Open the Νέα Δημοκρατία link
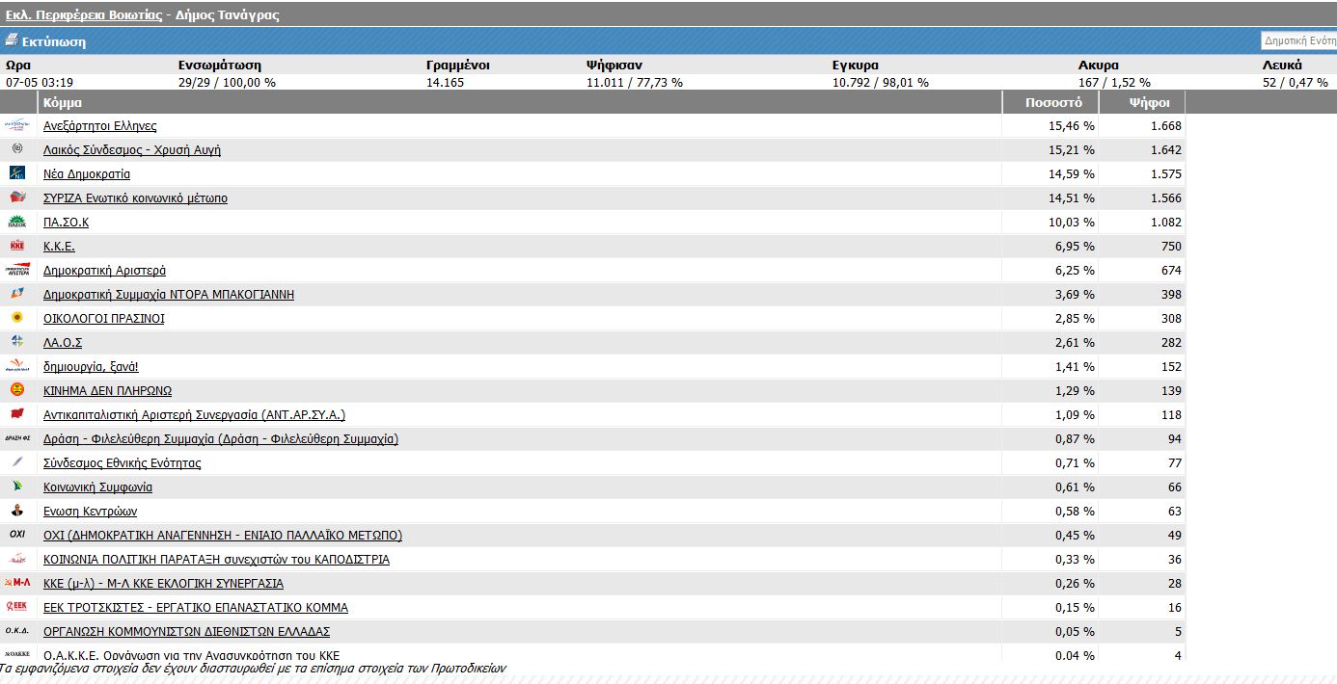Screen dimensions: 1337x684 click(87, 174)
